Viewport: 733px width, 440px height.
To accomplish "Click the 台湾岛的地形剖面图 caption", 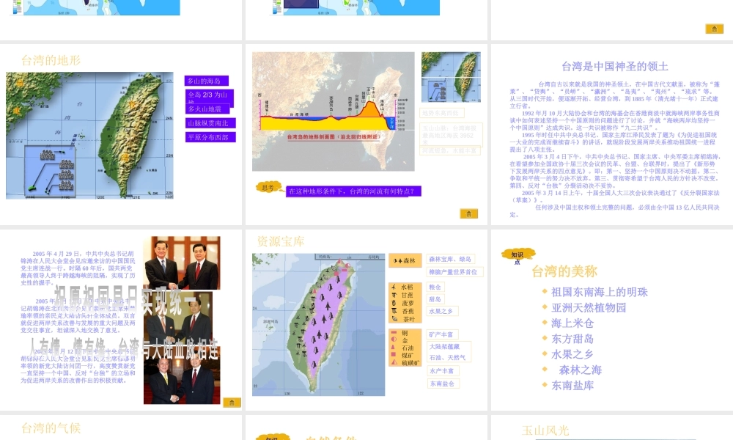I will click(334, 137).
